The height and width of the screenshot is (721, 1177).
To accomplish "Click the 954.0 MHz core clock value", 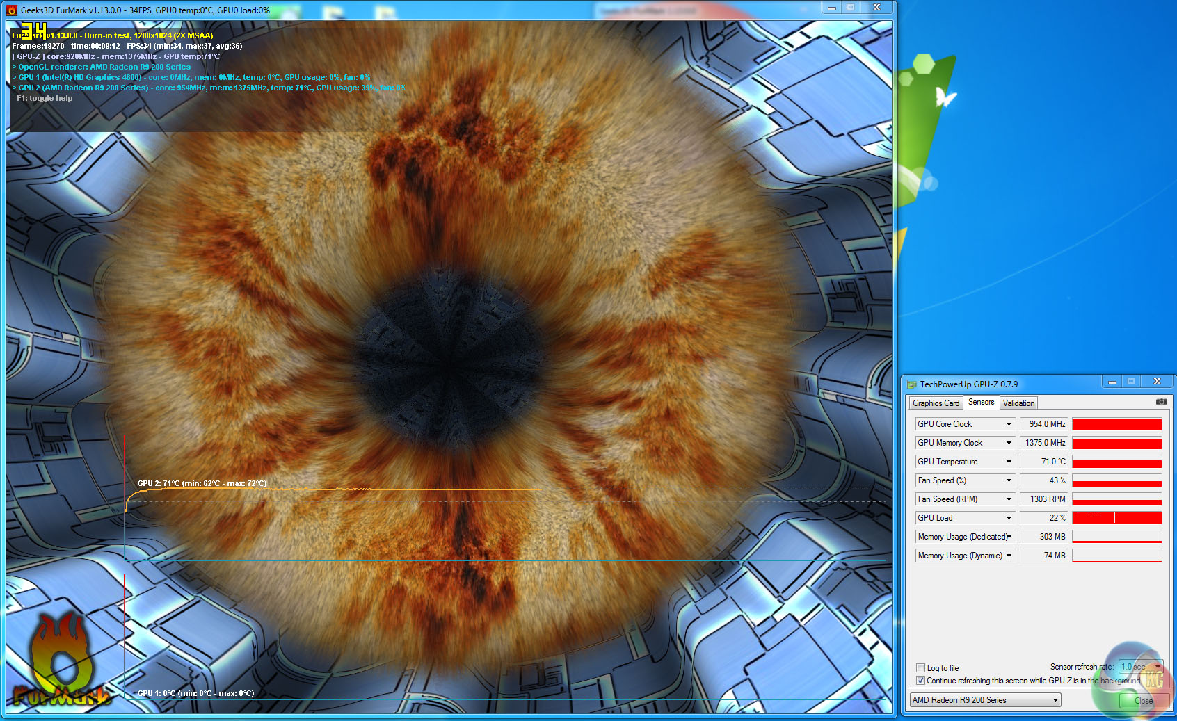I will [x=1043, y=424].
